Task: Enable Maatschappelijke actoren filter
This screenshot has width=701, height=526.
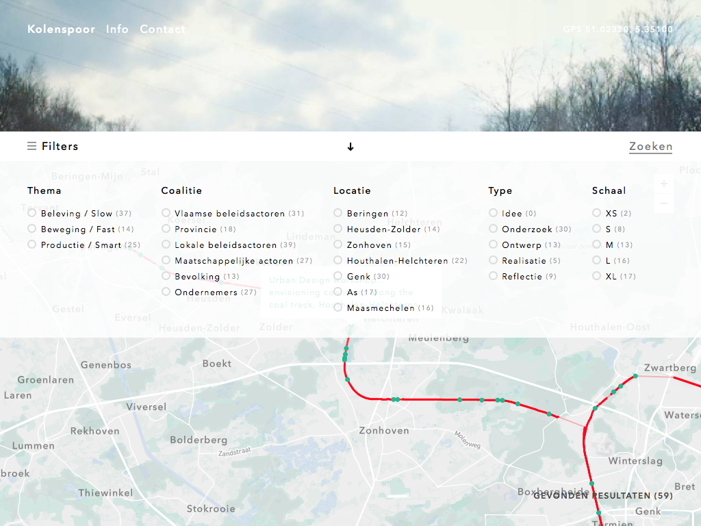Action: (x=237, y=260)
